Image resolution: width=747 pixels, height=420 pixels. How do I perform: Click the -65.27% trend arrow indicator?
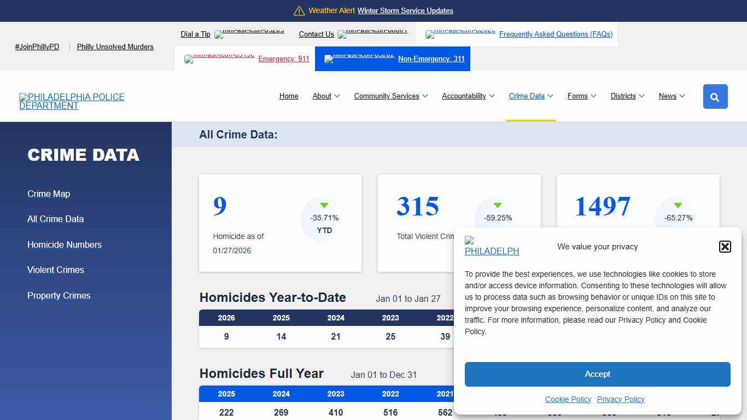pyautogui.click(x=678, y=206)
